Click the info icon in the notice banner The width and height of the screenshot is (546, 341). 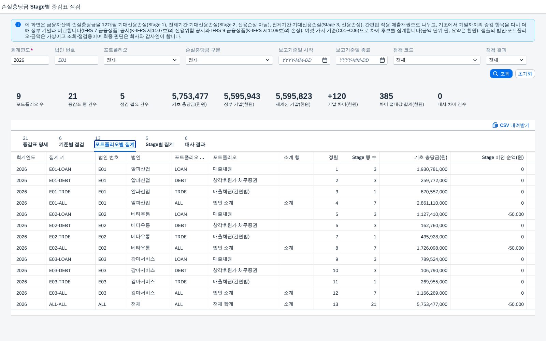[x=18, y=25]
